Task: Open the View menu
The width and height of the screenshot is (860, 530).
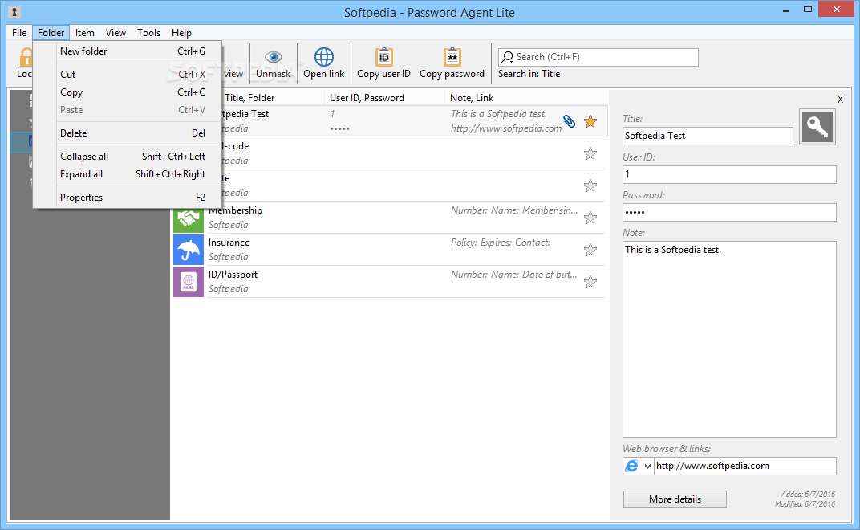Action: tap(116, 33)
